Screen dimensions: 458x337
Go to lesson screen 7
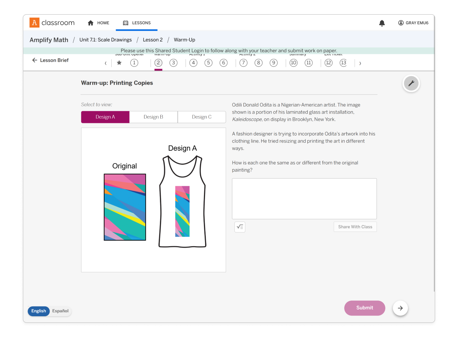click(x=243, y=63)
